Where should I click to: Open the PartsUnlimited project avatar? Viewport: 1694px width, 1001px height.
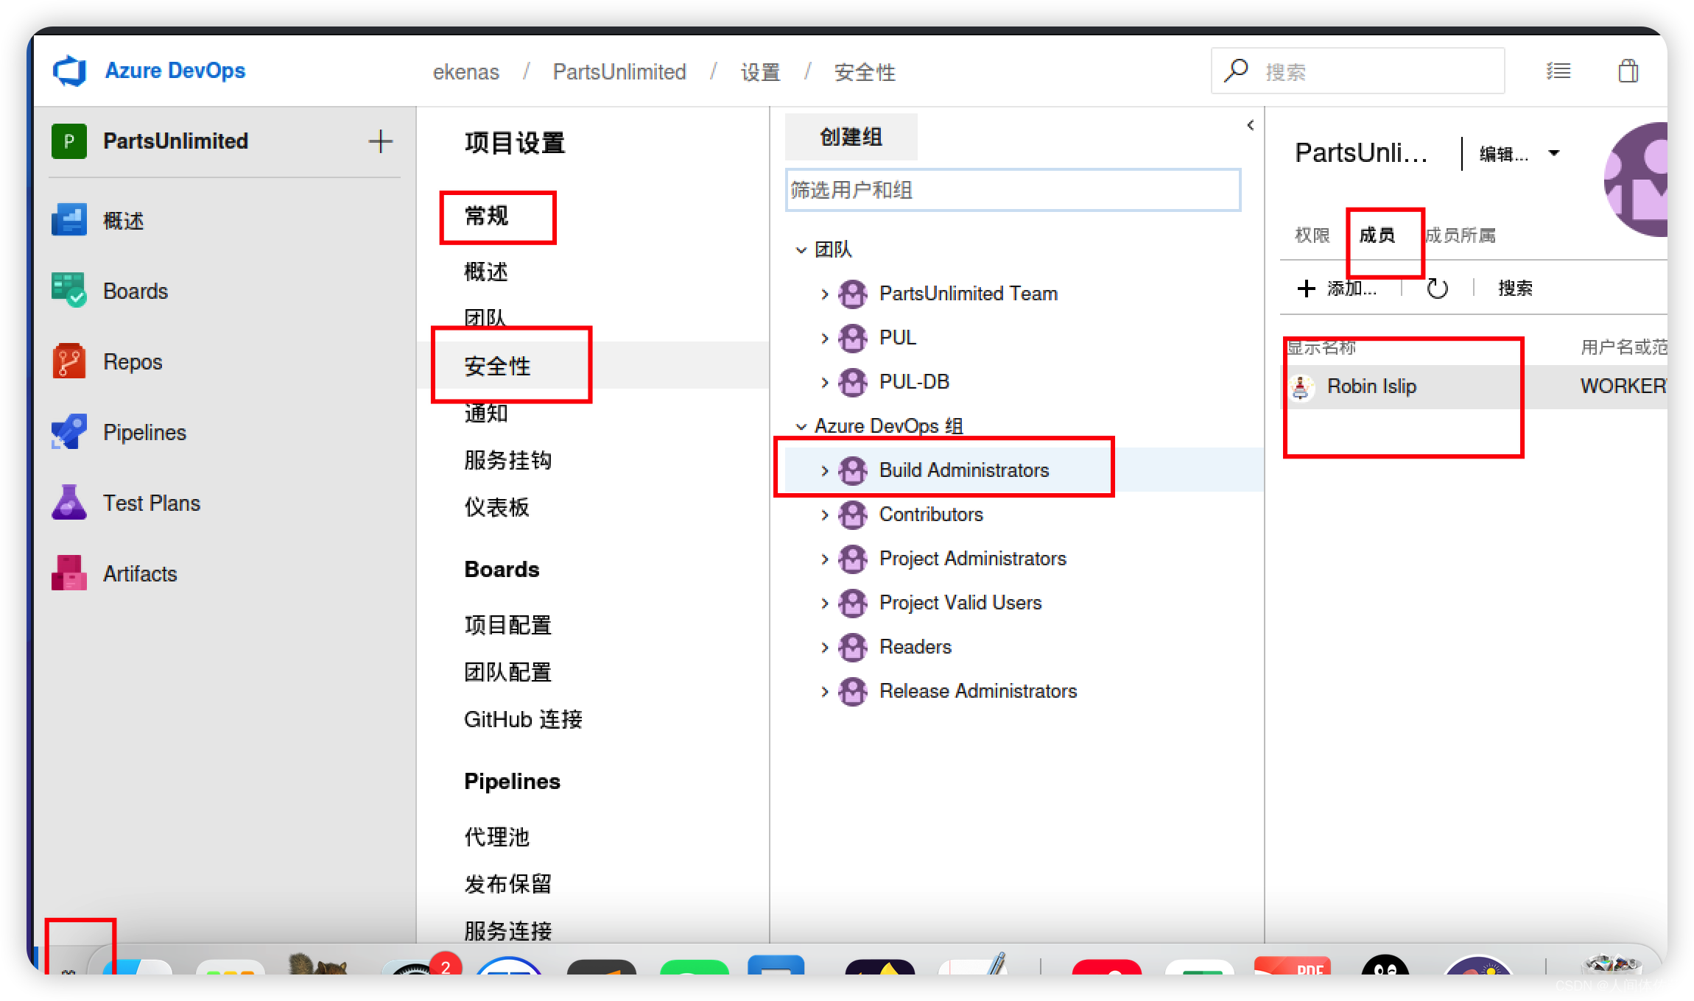pyautogui.click(x=69, y=141)
